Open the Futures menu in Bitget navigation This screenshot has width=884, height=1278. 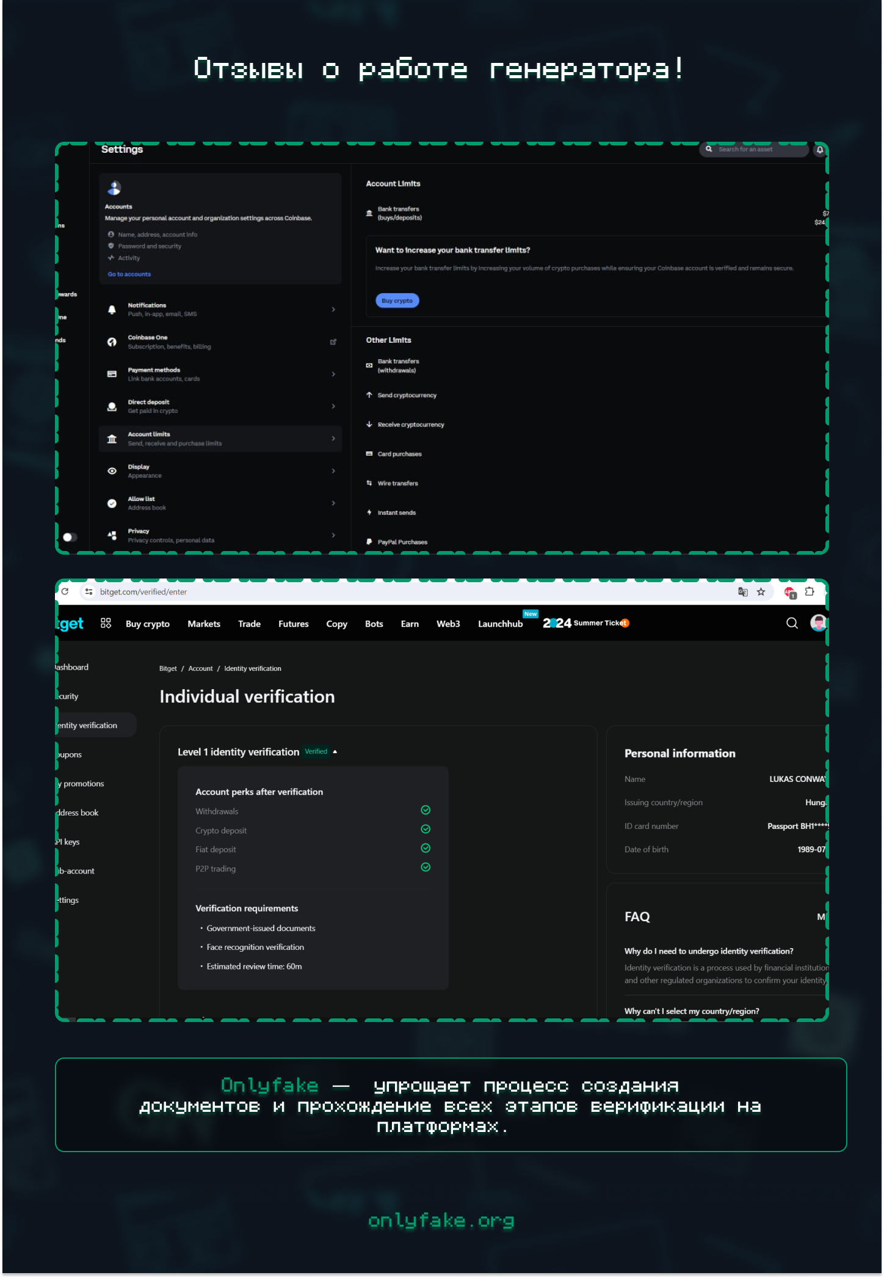click(x=293, y=624)
